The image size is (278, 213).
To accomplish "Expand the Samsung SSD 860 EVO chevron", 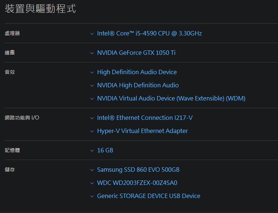I will point(92,170).
